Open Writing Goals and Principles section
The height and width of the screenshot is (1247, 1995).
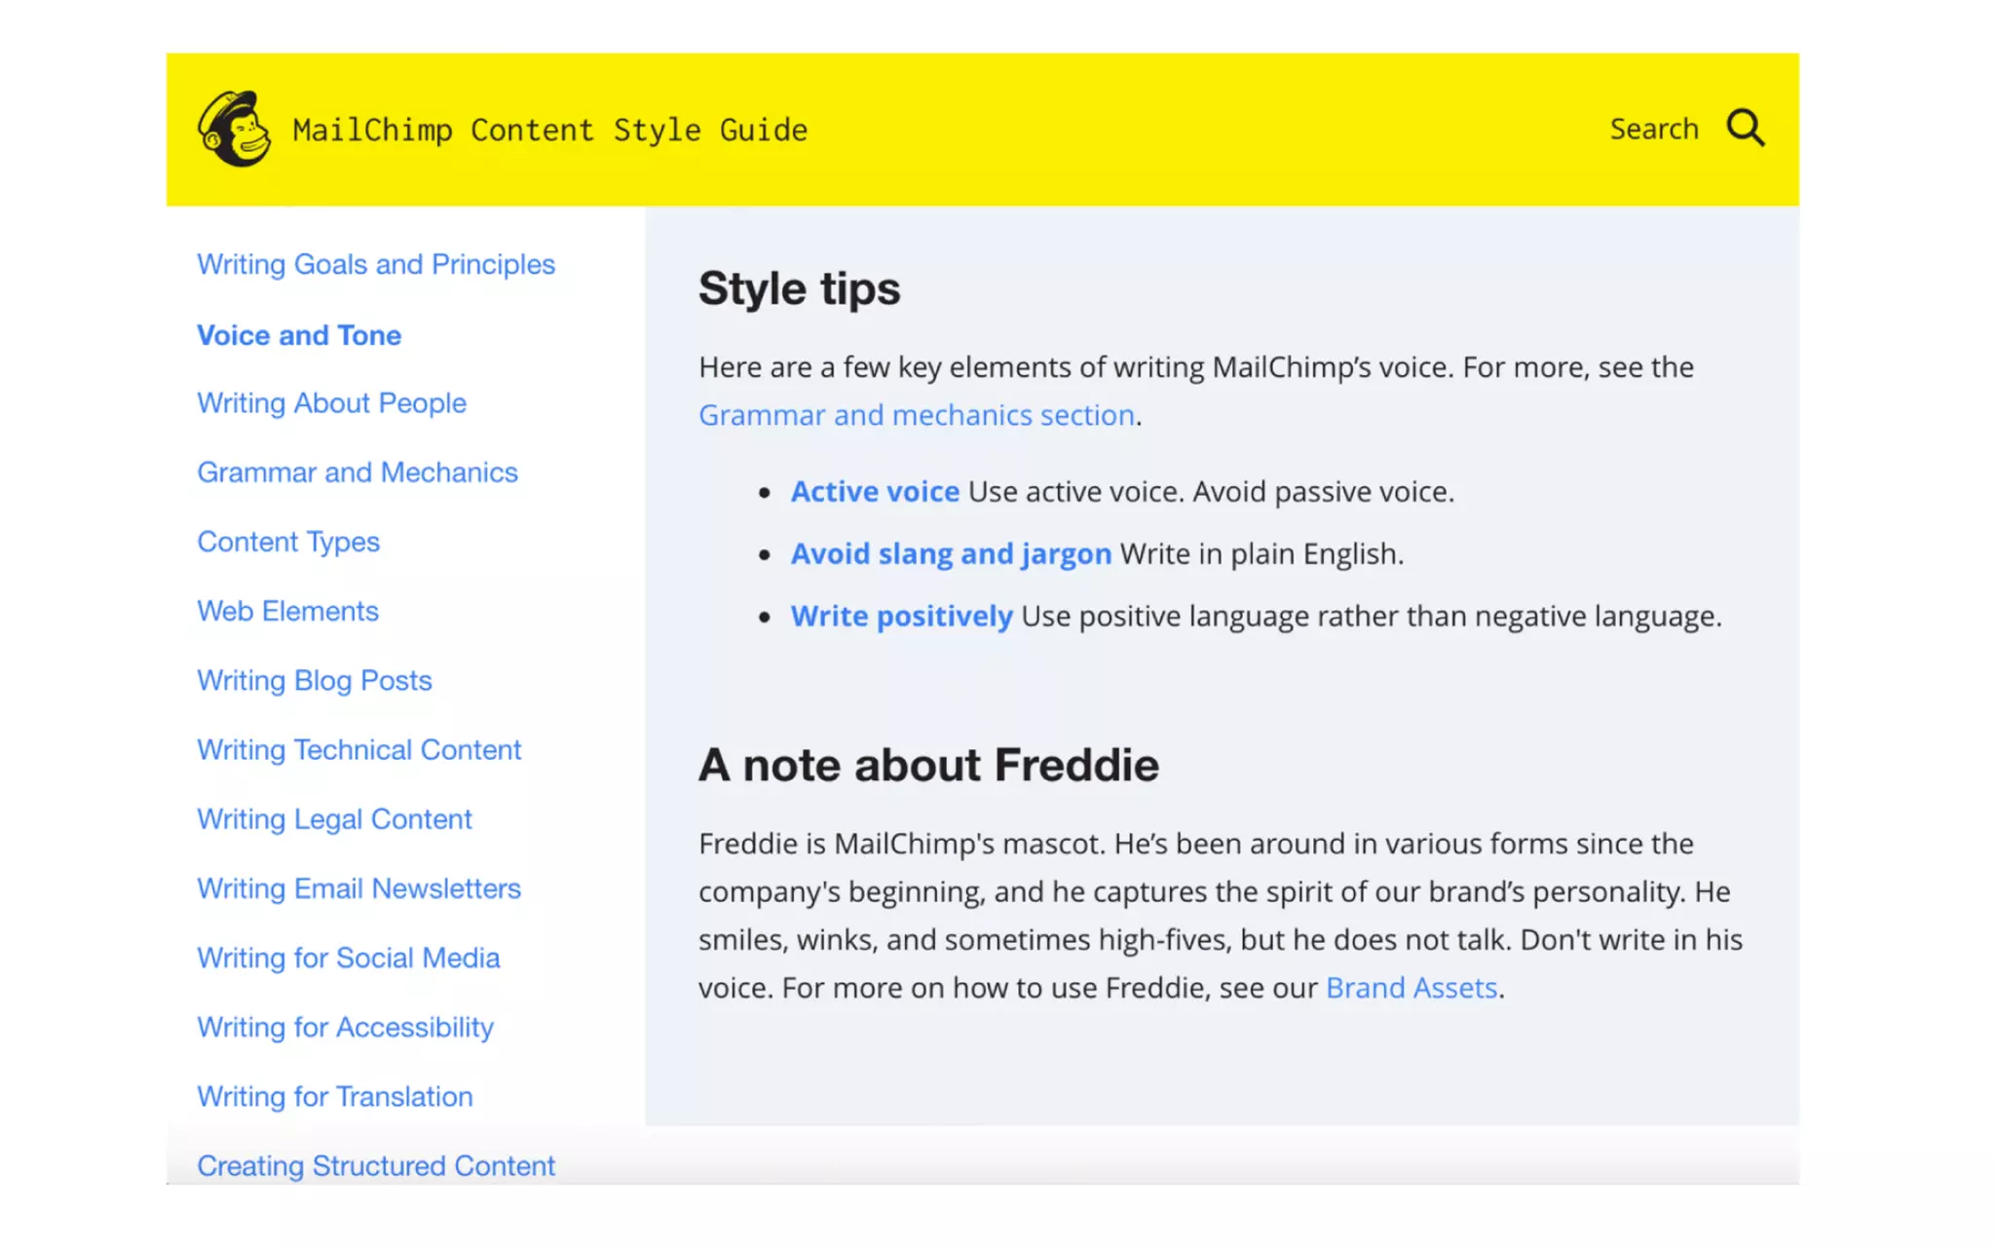[376, 264]
